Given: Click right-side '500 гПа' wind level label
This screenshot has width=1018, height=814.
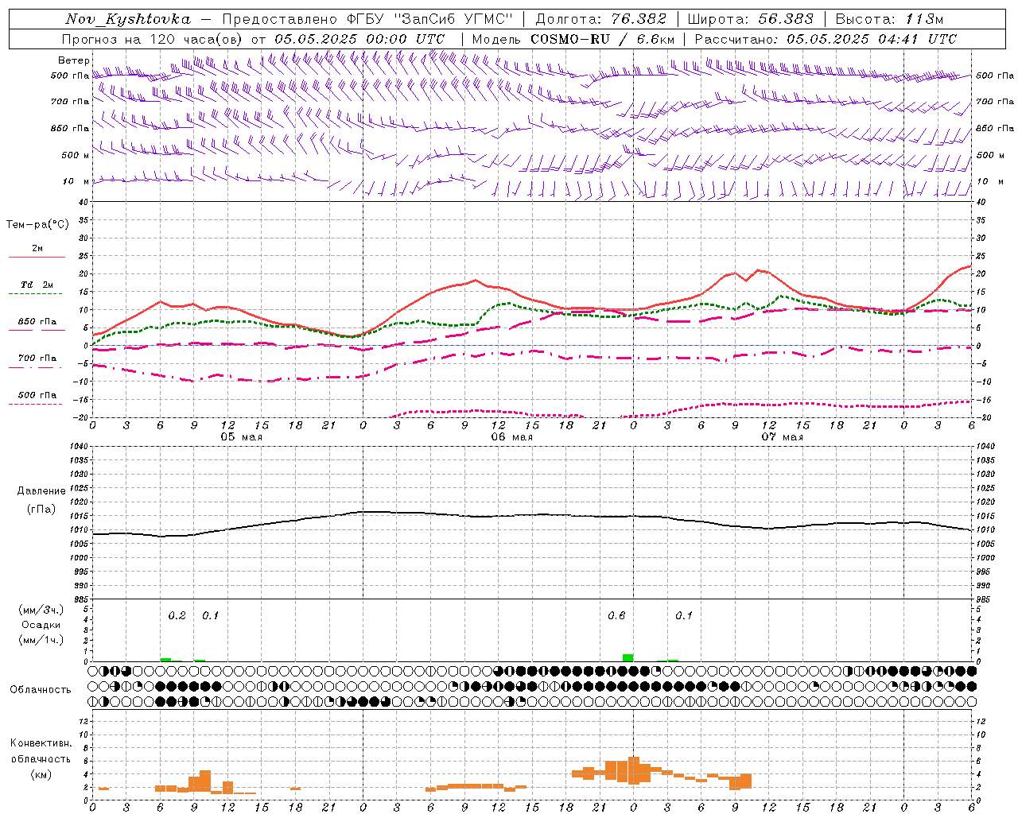Looking at the screenshot, I should 995,76.
